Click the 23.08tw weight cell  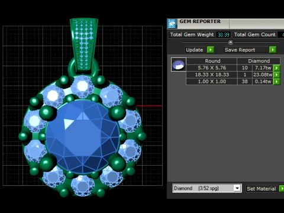pos(263,75)
